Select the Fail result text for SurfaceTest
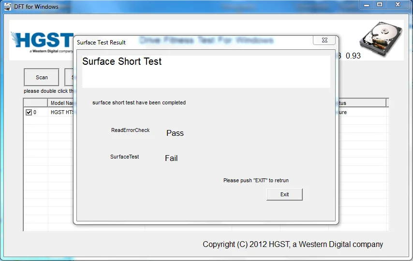The image size is (413, 261). pos(171,158)
